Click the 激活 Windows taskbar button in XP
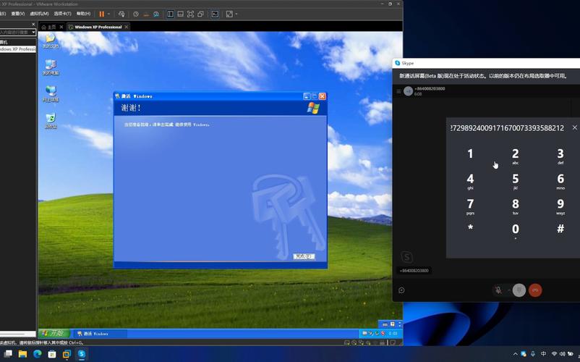 point(100,334)
